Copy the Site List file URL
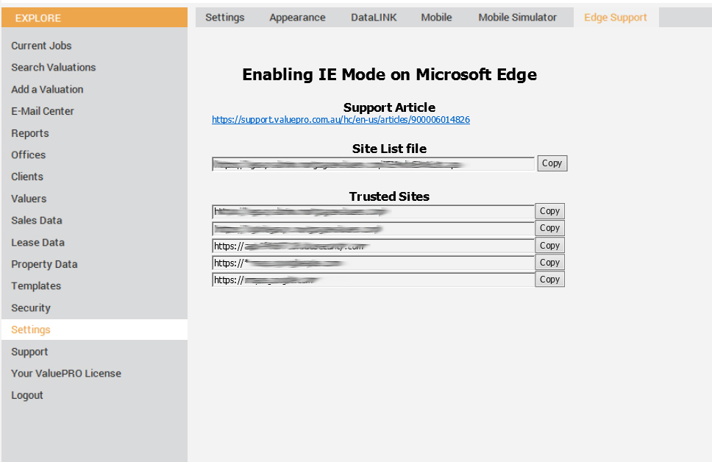The image size is (712, 462). click(x=552, y=163)
